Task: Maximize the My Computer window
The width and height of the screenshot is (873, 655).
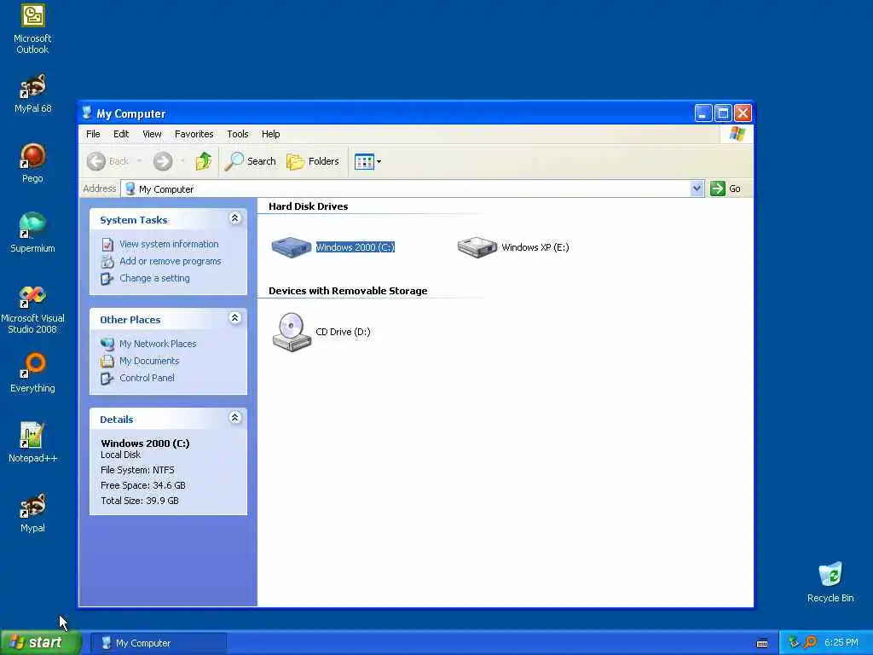Action: 723,113
